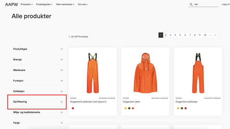Expand the Produkttype filter

[39, 49]
